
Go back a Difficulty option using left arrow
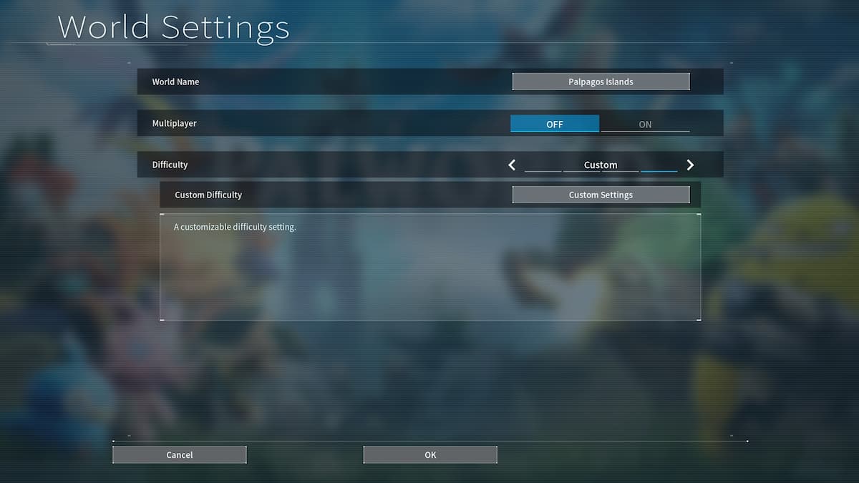[x=512, y=165]
